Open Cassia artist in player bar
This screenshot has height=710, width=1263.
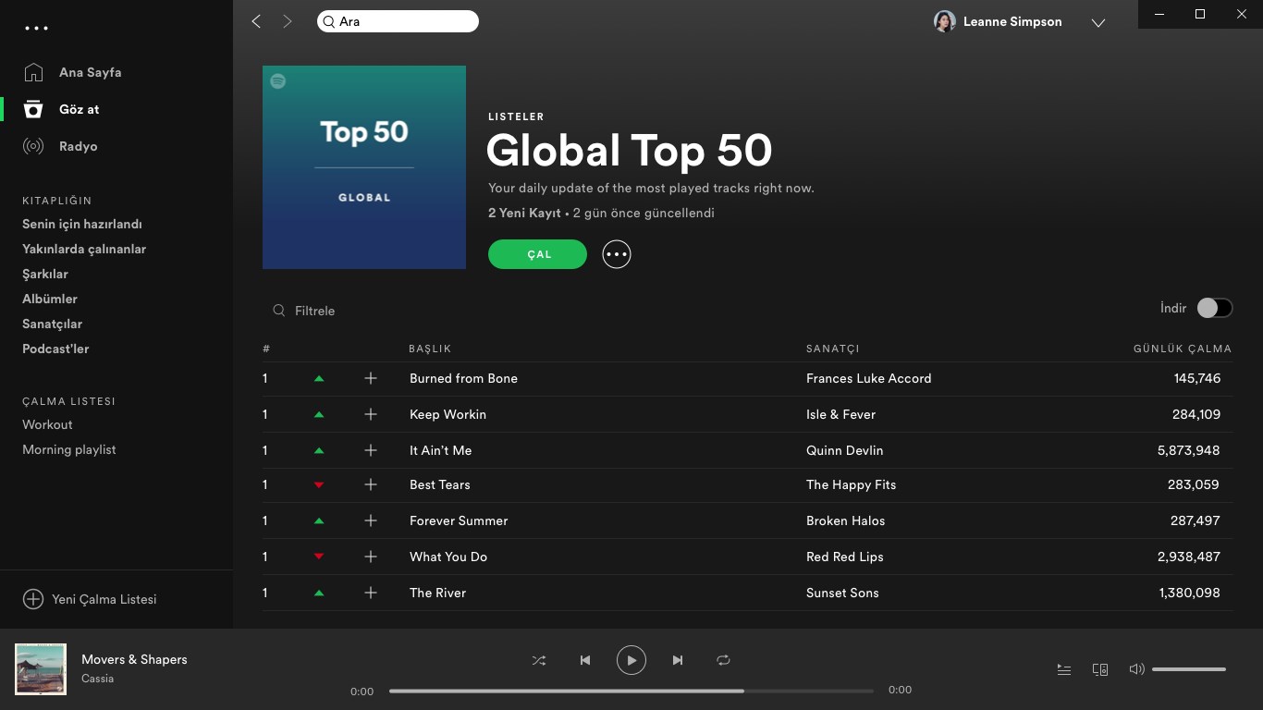pyautogui.click(x=97, y=679)
